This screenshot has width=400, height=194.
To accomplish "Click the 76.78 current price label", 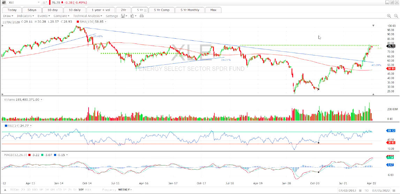I will pyautogui.click(x=391, y=46).
